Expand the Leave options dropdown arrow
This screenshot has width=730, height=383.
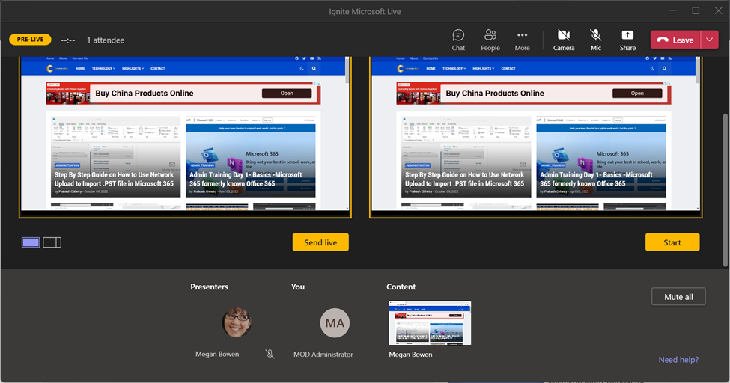pyautogui.click(x=710, y=40)
